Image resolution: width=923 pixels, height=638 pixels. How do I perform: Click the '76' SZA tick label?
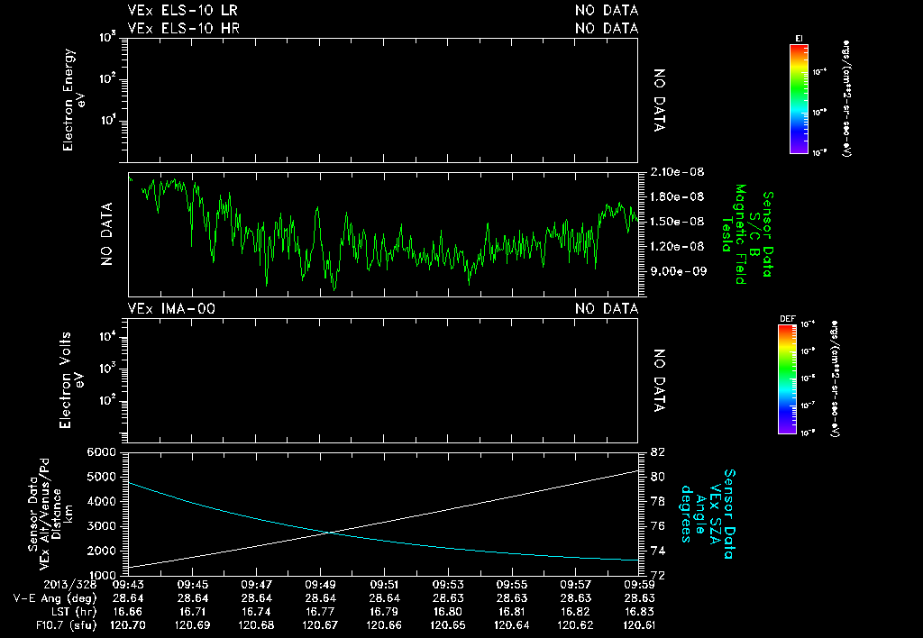[657, 526]
